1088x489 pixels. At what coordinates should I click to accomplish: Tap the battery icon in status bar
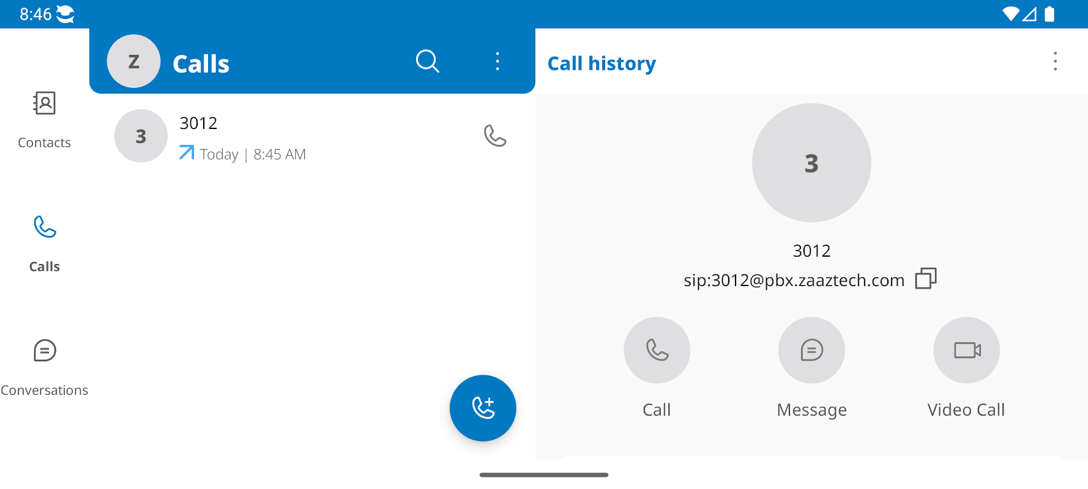(x=1049, y=14)
